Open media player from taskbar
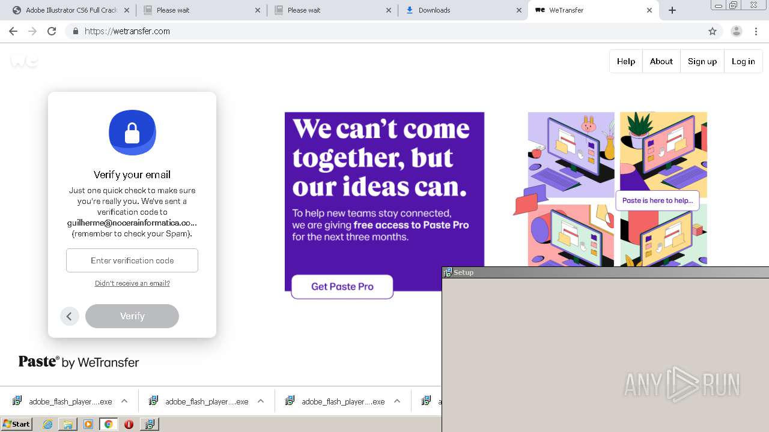The height and width of the screenshot is (432, 769). pyautogui.click(x=88, y=424)
